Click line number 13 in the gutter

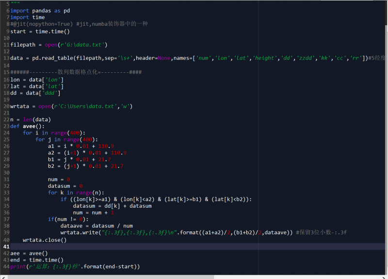[x=6, y=58]
